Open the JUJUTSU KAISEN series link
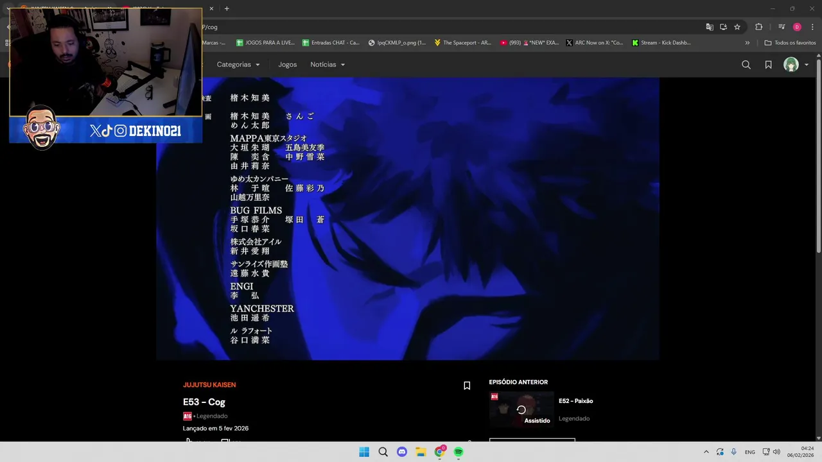 (x=209, y=385)
